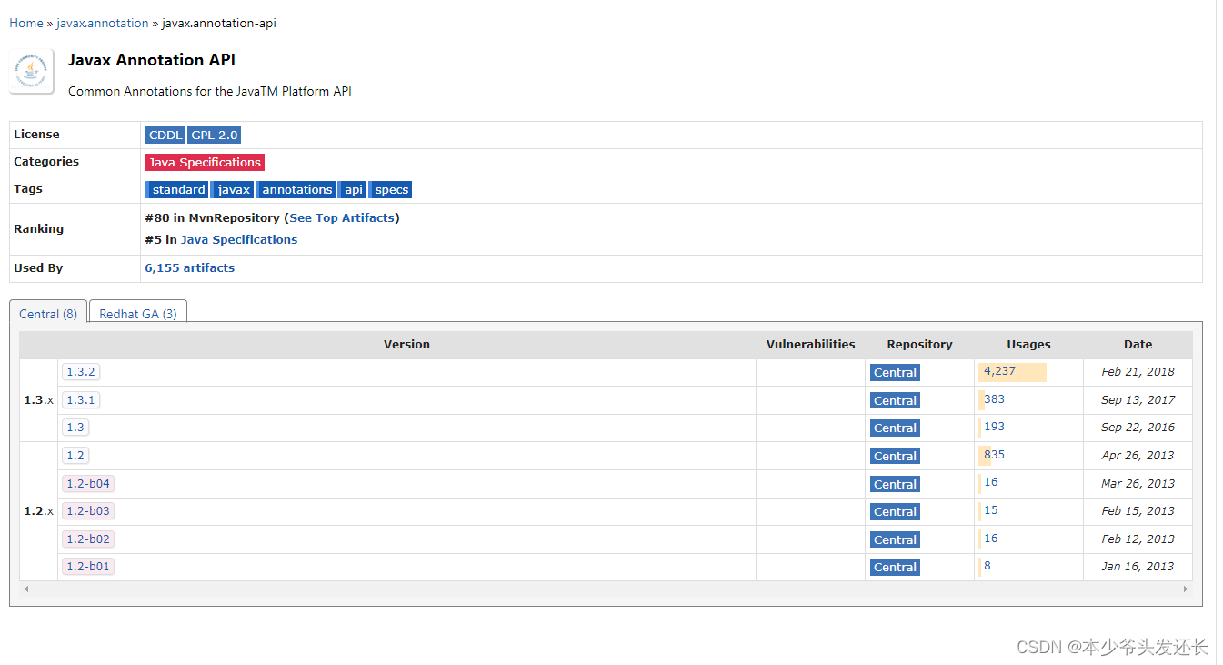Open 8 usages of version 1.2-b01
1223x665 pixels.
[x=987, y=565]
